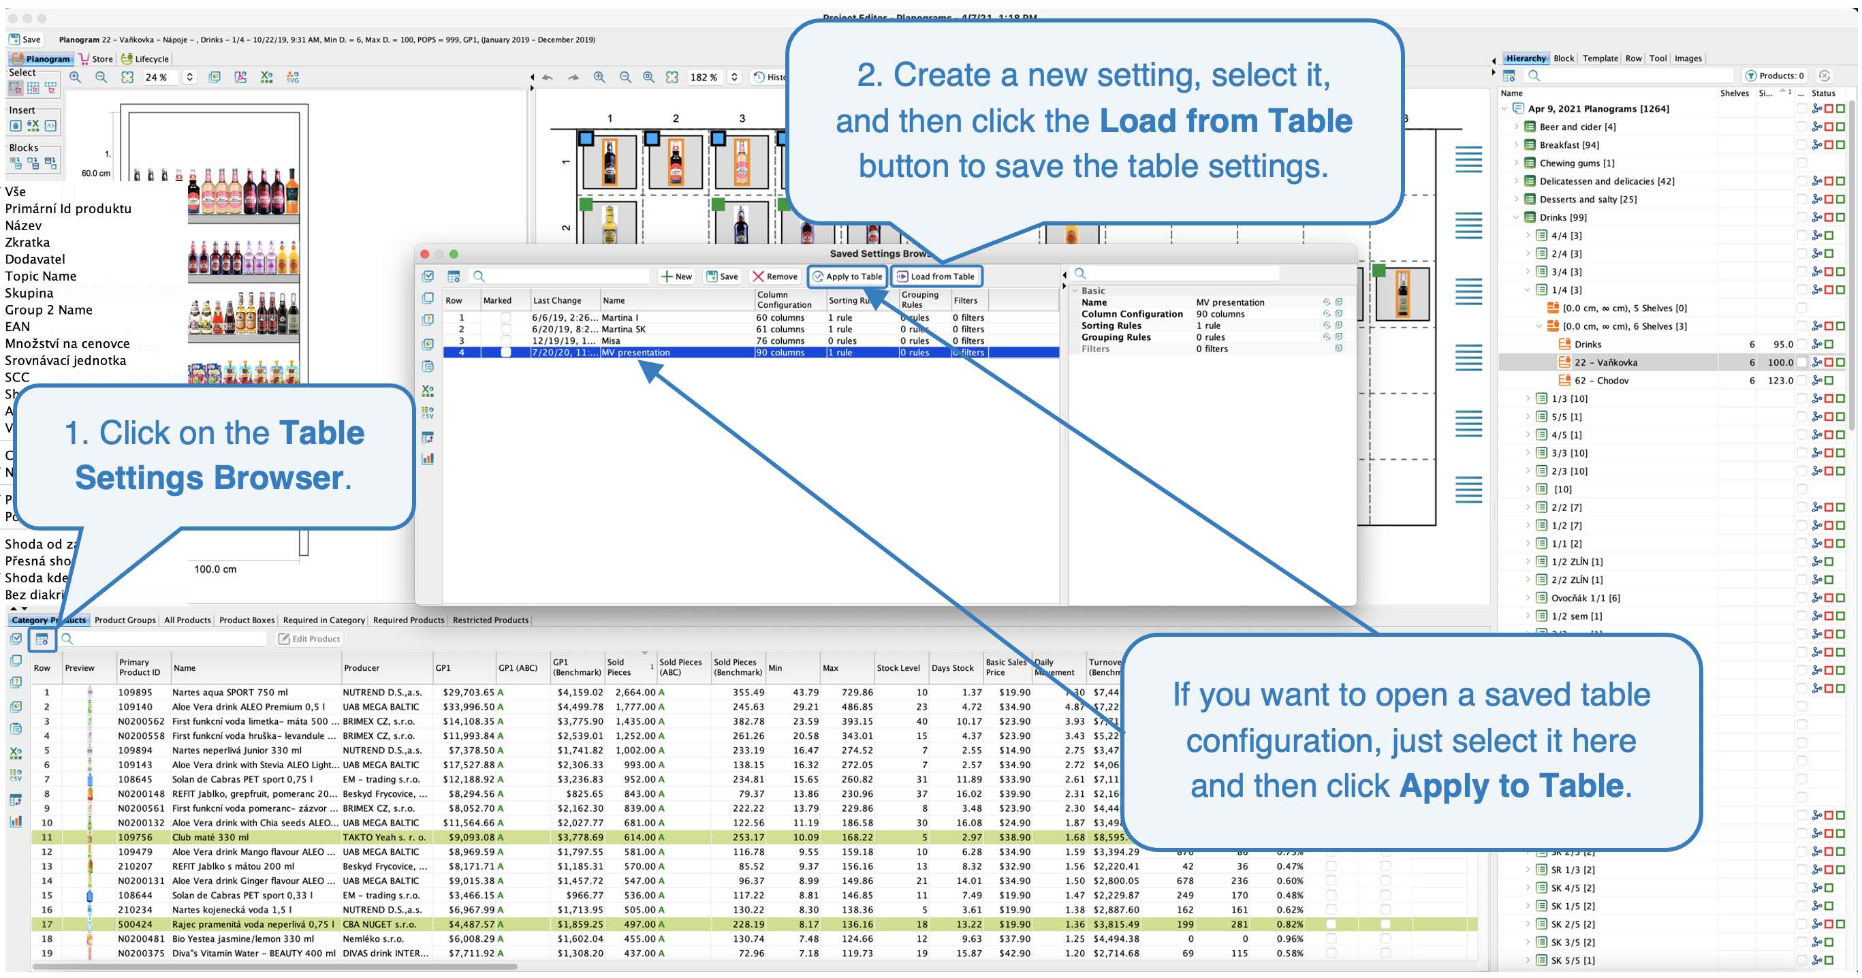Image resolution: width=1862 pixels, height=978 pixels.
Task: Click insert text label tool under Insert
Action: coord(50,125)
